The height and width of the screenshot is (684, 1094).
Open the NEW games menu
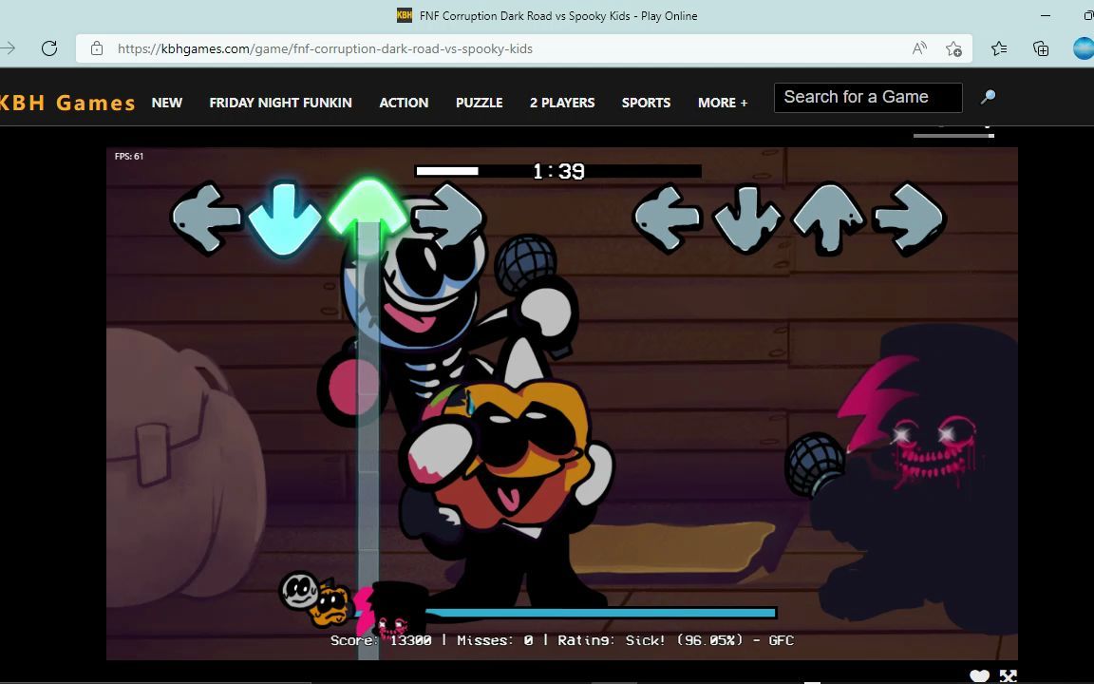[167, 103]
